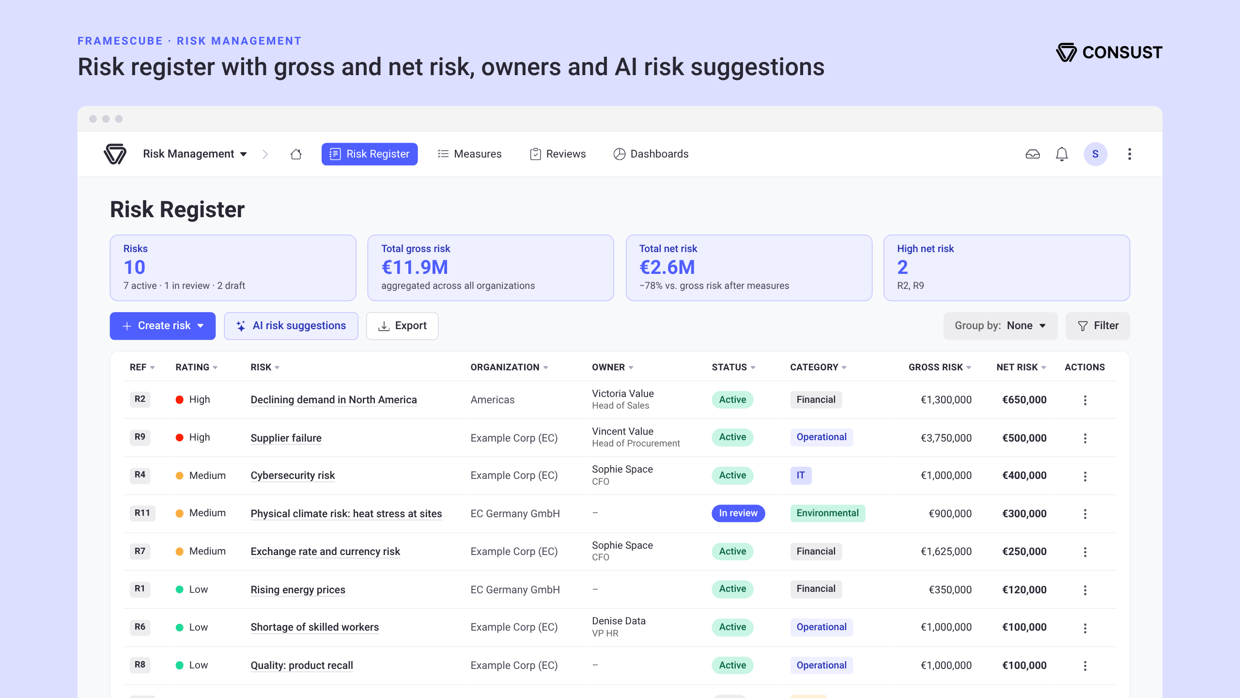Image resolution: width=1240 pixels, height=698 pixels.
Task: Switch to the Risk Register tab
Action: pos(370,154)
